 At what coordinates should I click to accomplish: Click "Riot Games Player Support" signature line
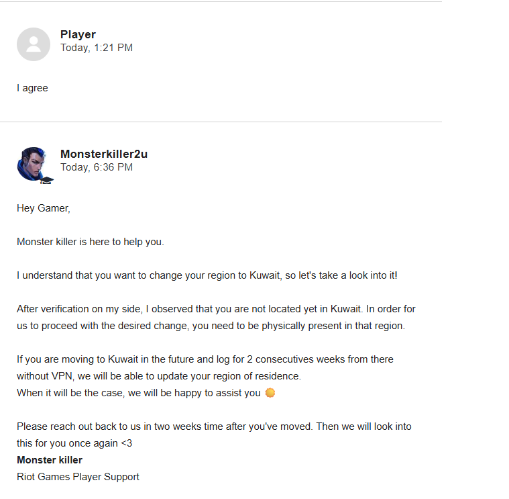[x=78, y=477]
